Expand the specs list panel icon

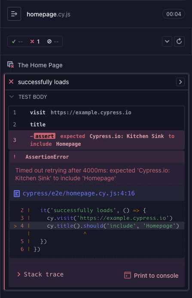coord(14,14)
